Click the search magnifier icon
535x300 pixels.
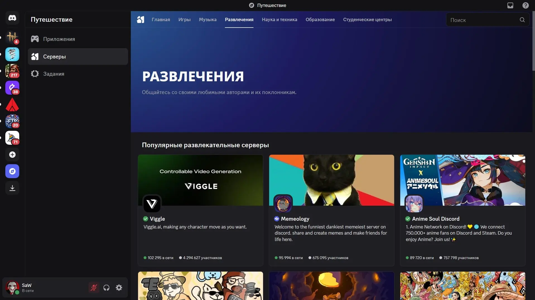click(522, 20)
